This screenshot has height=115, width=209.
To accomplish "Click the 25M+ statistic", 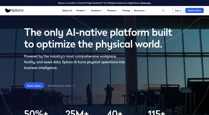I will [x=77, y=112].
